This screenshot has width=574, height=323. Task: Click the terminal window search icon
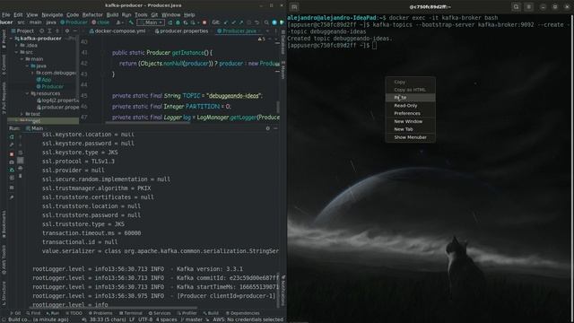click(x=517, y=6)
